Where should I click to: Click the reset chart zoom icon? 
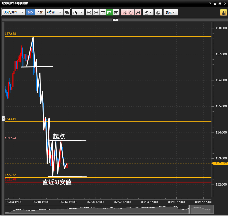pyautogui.click(x=103, y=12)
